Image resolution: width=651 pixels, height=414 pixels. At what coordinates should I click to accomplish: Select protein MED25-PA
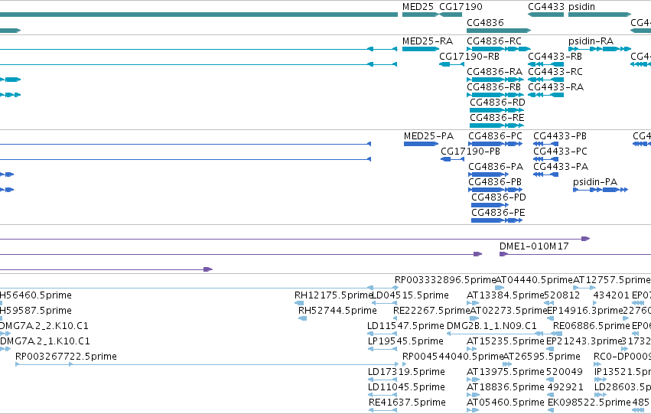point(429,136)
